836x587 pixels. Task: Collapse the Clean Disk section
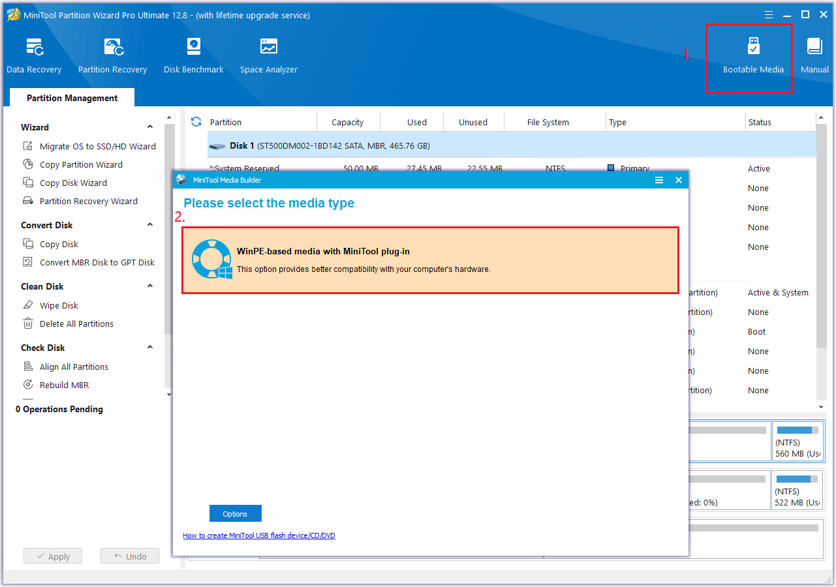click(x=150, y=286)
